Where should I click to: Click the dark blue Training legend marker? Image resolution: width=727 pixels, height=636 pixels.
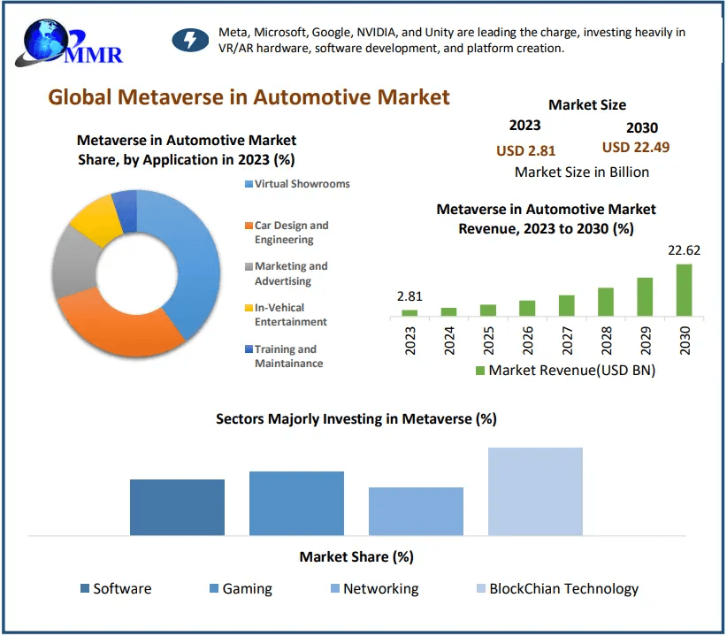249,350
